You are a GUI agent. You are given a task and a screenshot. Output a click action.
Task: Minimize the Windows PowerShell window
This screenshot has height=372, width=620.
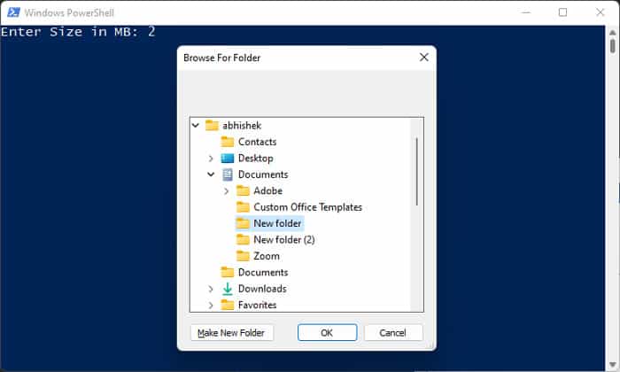click(x=526, y=12)
